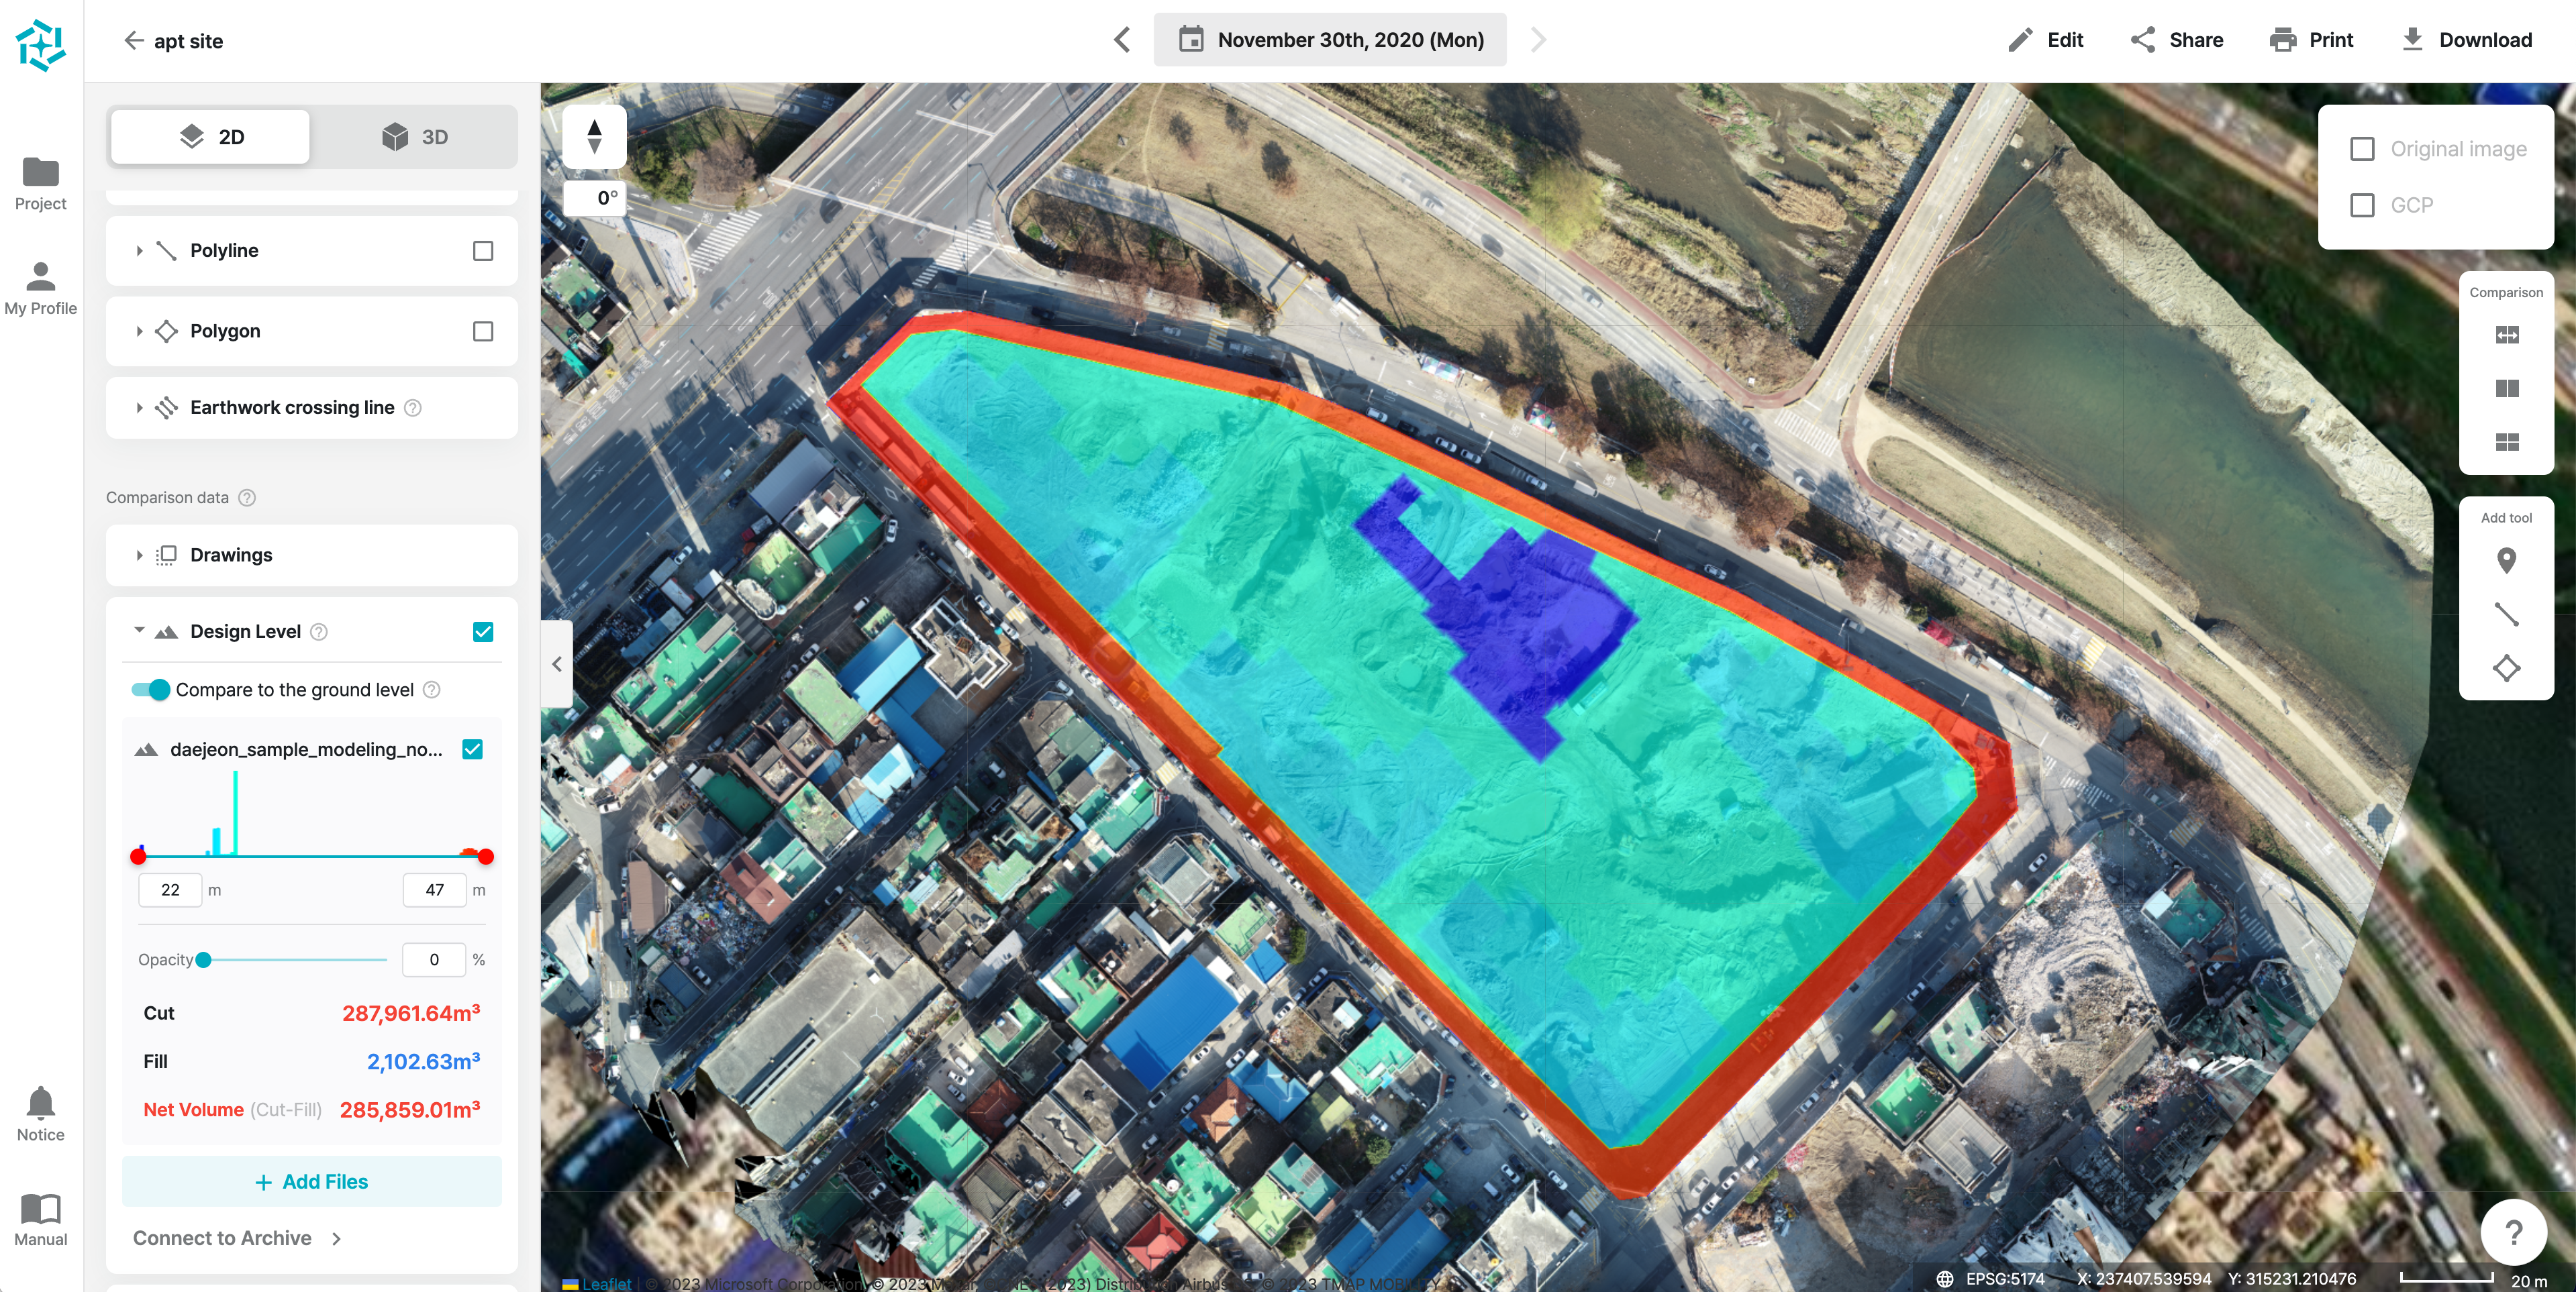Expand the Drawings group
This screenshot has width=2576, height=1292.
pos(139,555)
